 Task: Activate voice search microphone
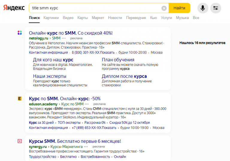[x=203, y=8]
